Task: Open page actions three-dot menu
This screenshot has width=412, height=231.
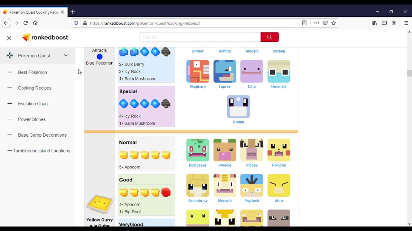Action: coord(317,23)
